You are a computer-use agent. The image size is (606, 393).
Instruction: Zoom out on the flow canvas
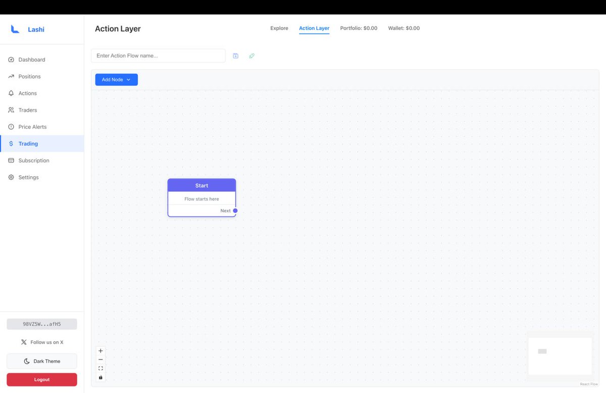(x=100, y=360)
